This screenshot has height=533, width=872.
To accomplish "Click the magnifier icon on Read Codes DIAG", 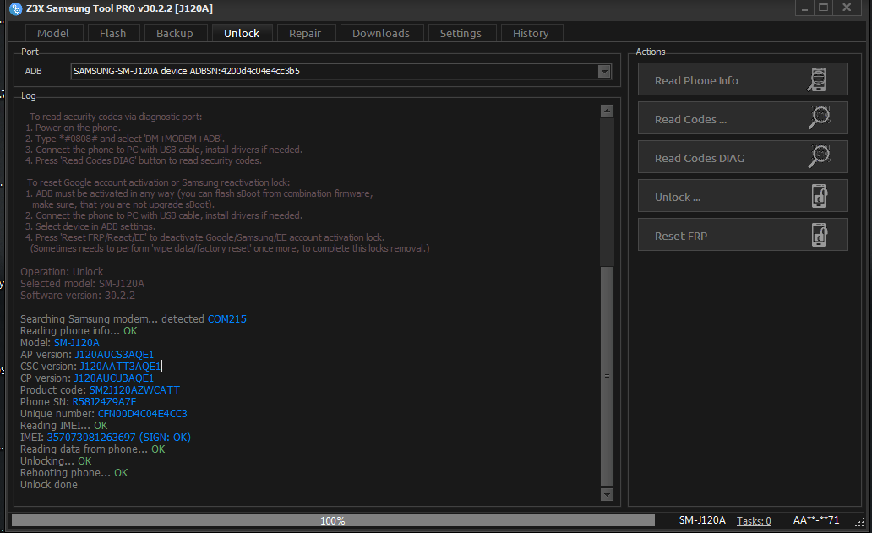I will [819, 157].
